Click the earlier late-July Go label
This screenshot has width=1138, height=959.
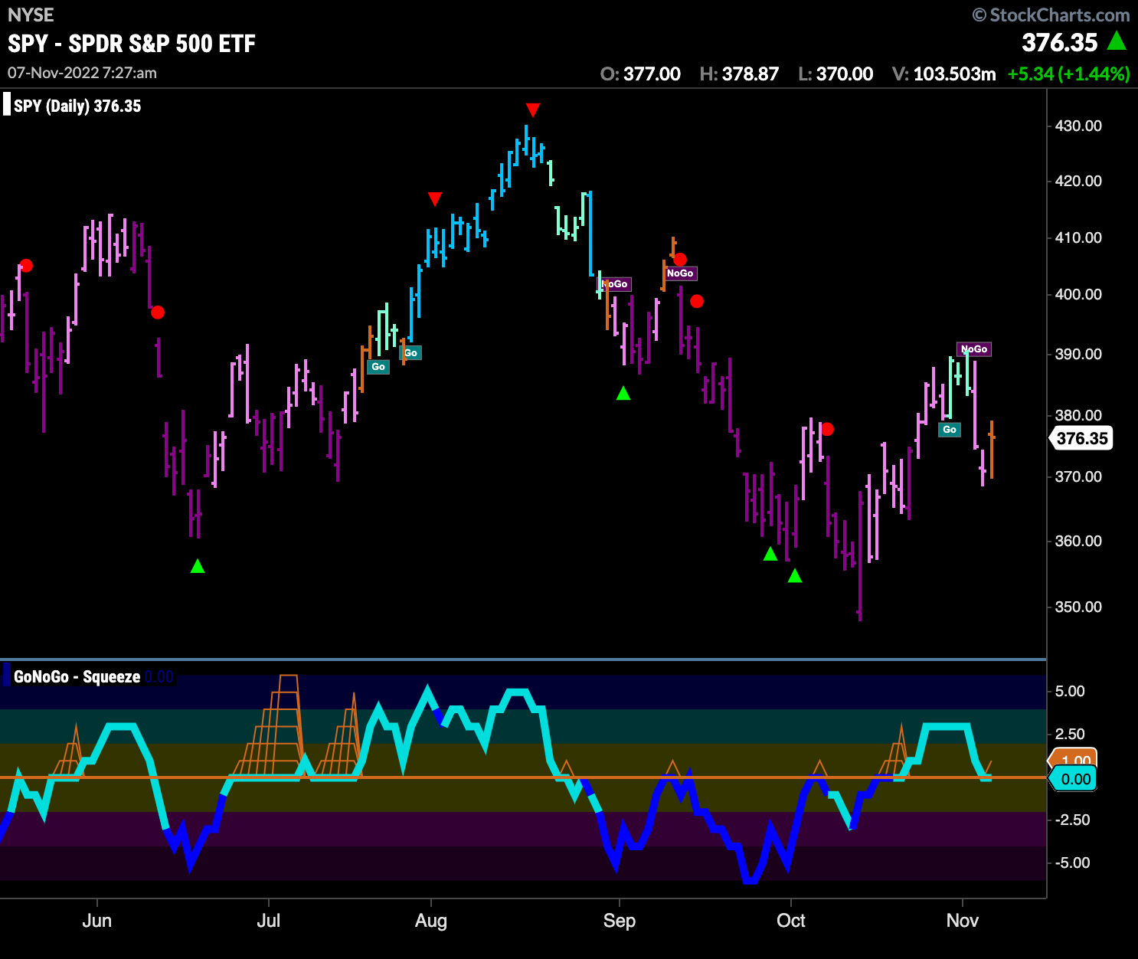(378, 367)
